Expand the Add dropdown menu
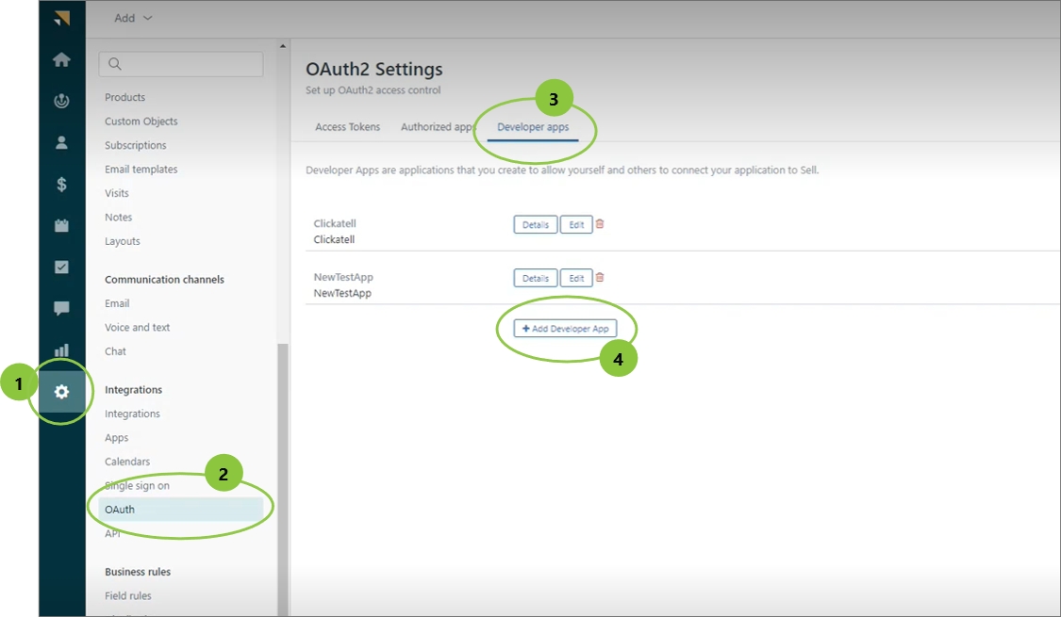Image resolution: width=1061 pixels, height=617 pixels. tap(133, 18)
